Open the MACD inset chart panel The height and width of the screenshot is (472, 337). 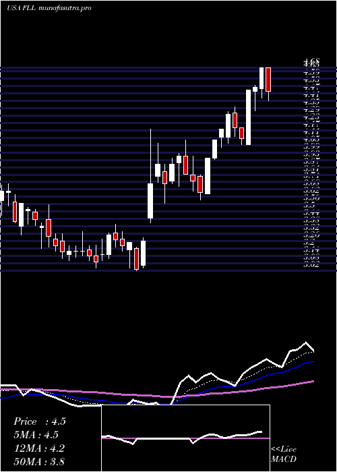point(185,438)
